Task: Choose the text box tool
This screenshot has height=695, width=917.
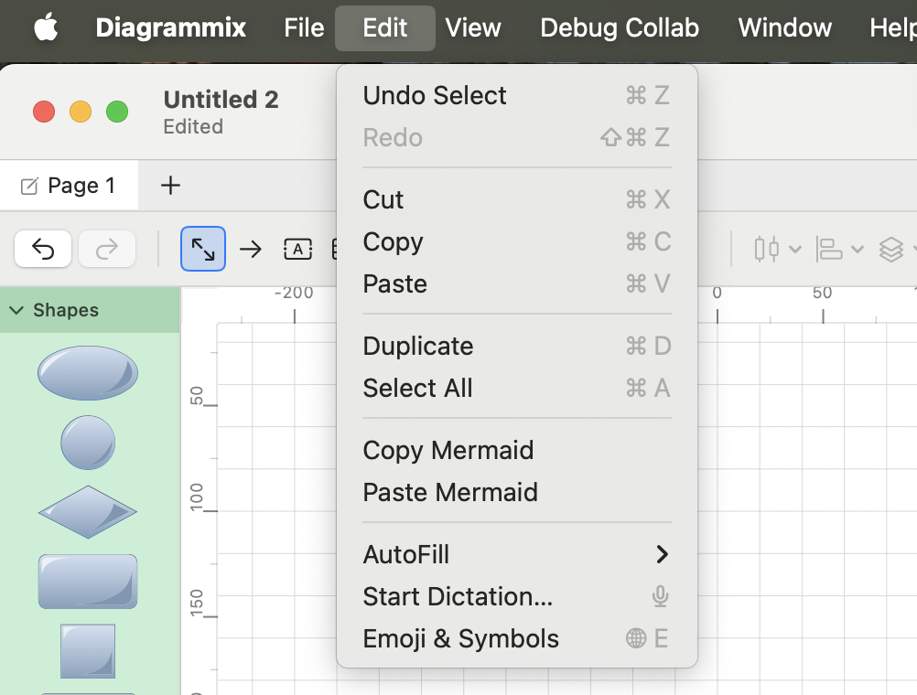Action: [x=297, y=249]
